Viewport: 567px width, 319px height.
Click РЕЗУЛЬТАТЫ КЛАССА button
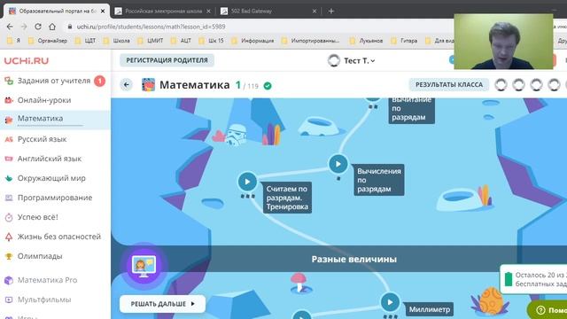(x=449, y=85)
